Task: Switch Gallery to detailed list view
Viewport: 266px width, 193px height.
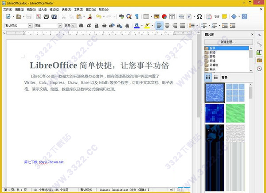Action: [x=215, y=77]
